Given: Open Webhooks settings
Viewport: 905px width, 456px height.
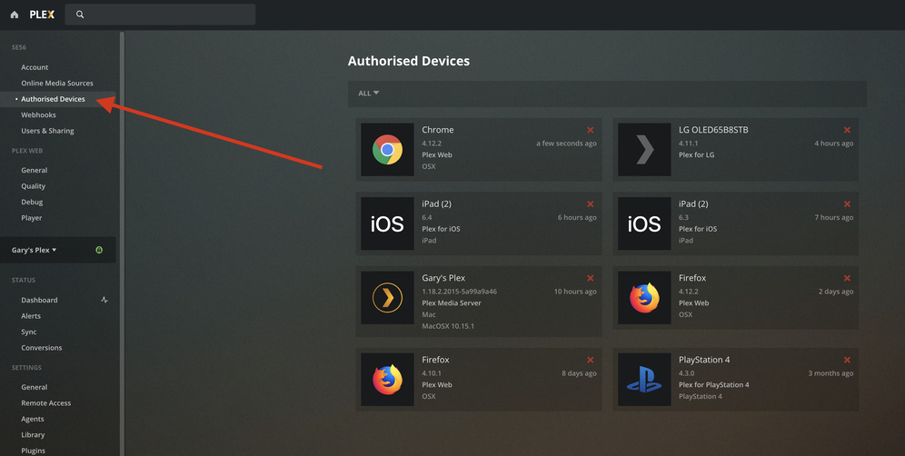Looking at the screenshot, I should (x=39, y=114).
